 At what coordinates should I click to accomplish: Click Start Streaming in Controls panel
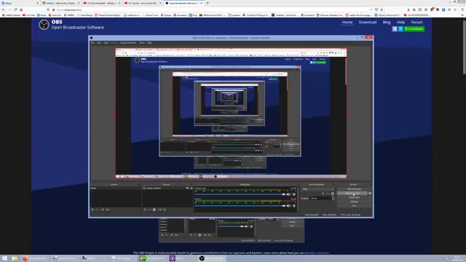click(354, 189)
